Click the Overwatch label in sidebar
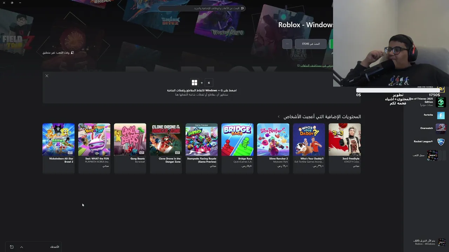The image size is (449, 252). 427,128
